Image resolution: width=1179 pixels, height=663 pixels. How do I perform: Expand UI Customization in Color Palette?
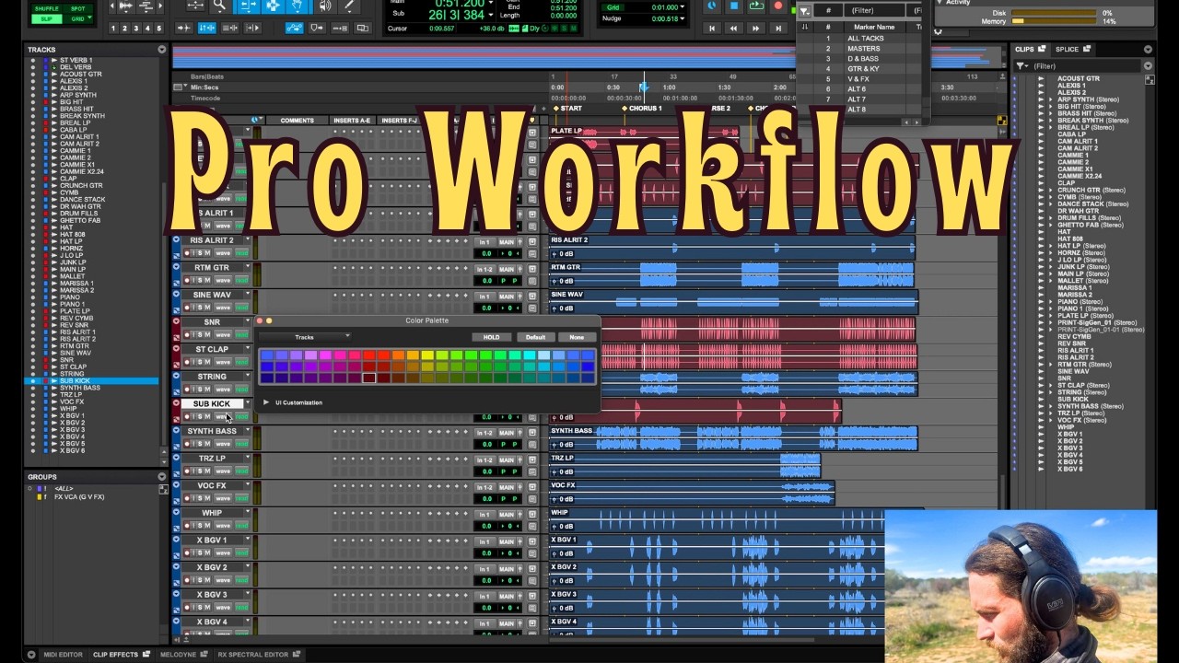[x=266, y=402]
